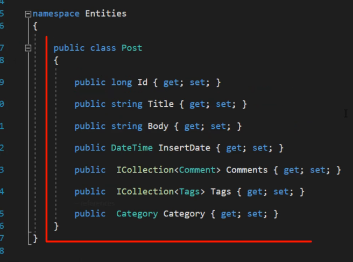The image size is (353, 262).
Task: Click the DateTime type keyword
Action: [132, 148]
